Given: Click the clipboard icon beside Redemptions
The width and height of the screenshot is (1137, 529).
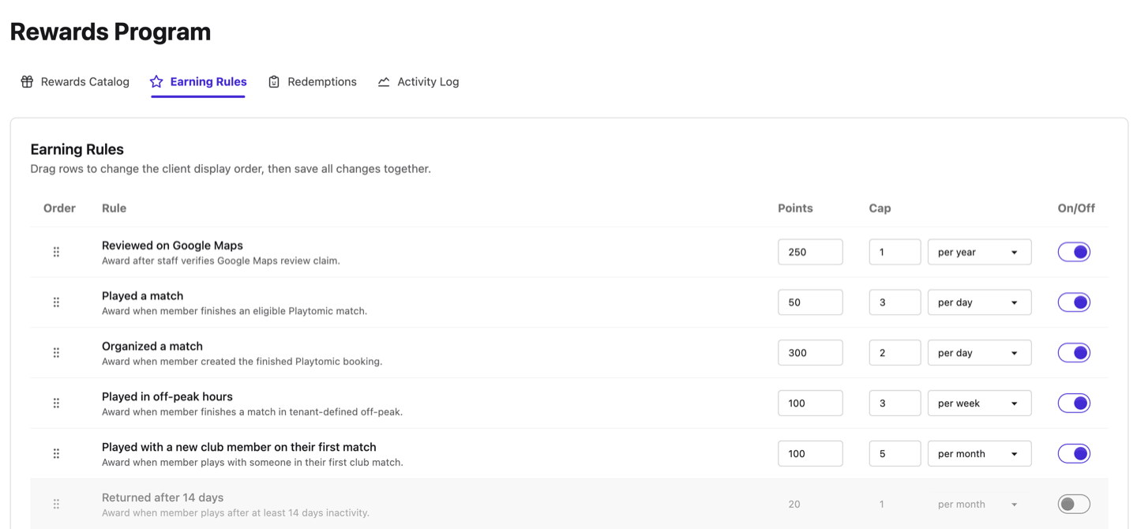Looking at the screenshot, I should pos(274,81).
